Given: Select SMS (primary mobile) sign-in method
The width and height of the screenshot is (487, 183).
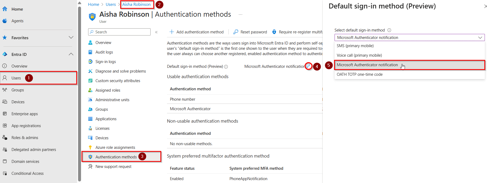Looking at the screenshot, I should tap(355, 46).
